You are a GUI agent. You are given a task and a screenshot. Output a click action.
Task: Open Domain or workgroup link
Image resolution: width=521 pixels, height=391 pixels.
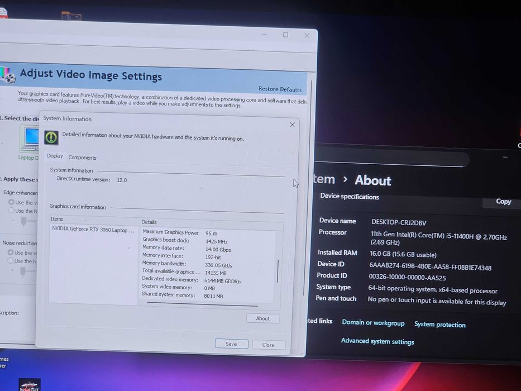(373, 323)
